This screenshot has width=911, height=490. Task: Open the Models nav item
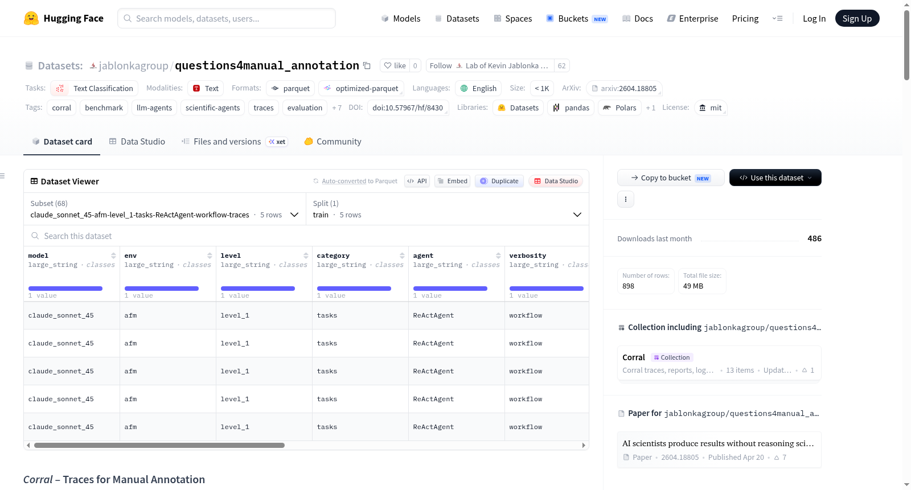[x=401, y=19]
